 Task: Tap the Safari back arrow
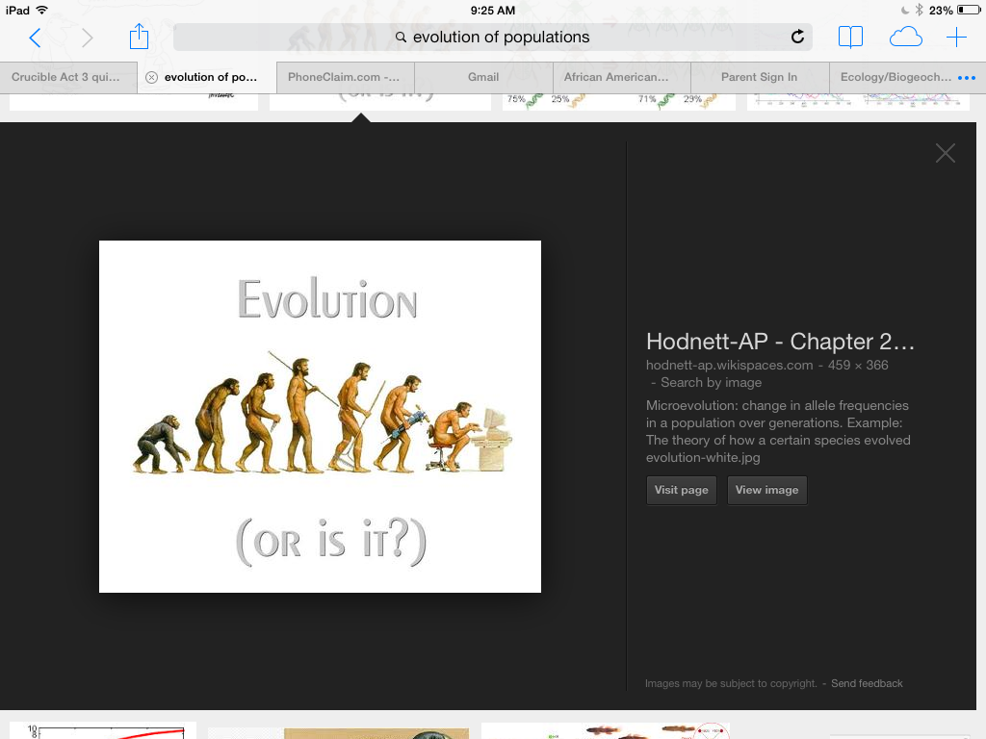click(35, 38)
